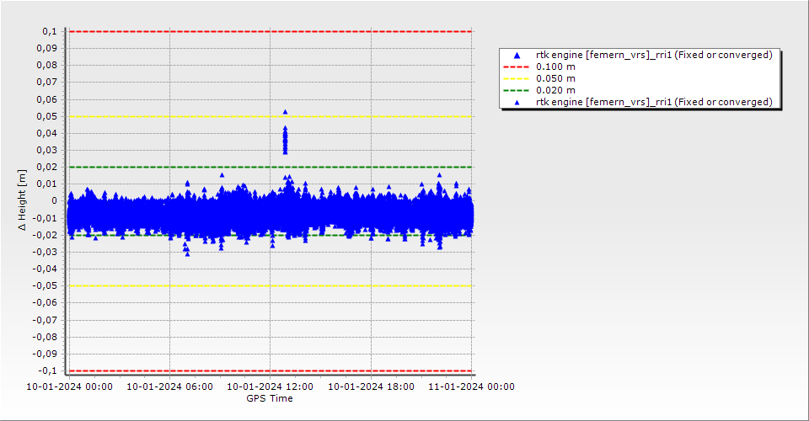Click the '10-01-2024 06:00' time axis label

click(170, 387)
